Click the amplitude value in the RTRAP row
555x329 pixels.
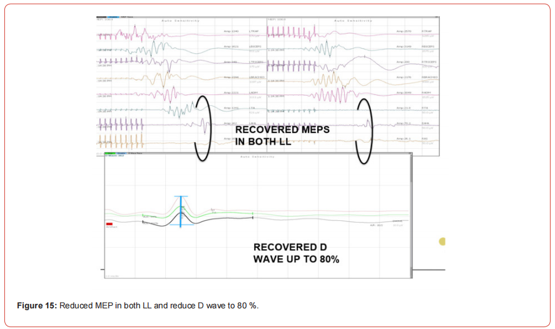(404, 31)
